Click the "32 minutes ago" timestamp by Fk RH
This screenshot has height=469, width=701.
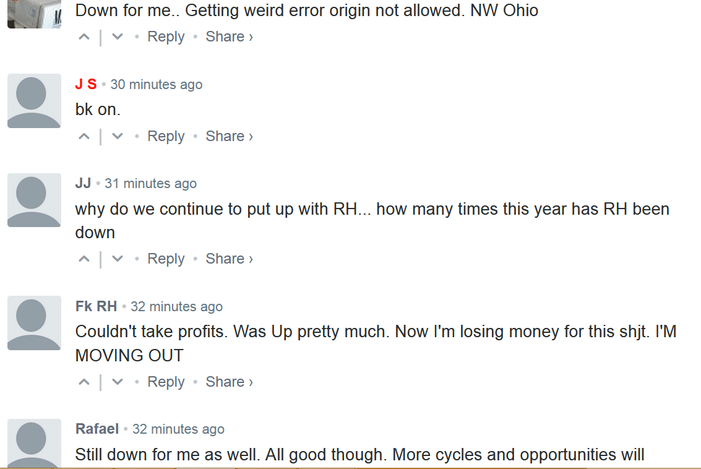[x=176, y=307]
